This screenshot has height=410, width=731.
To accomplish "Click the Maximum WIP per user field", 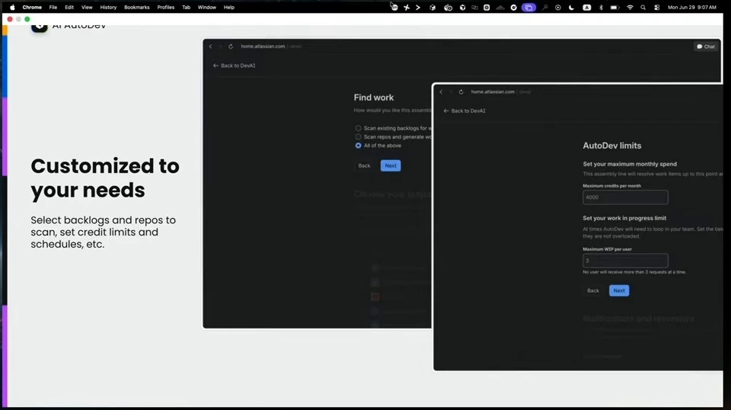I will tap(625, 261).
